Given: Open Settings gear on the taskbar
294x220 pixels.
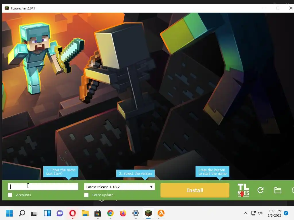Looking at the screenshot, I should click(x=136, y=213).
